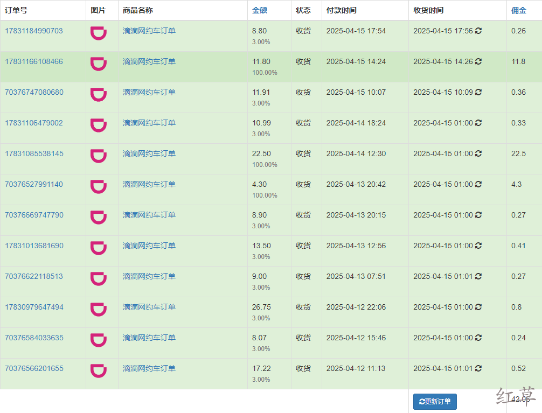Select amount value 22.50
This screenshot has width=542, height=413.
(261, 154)
